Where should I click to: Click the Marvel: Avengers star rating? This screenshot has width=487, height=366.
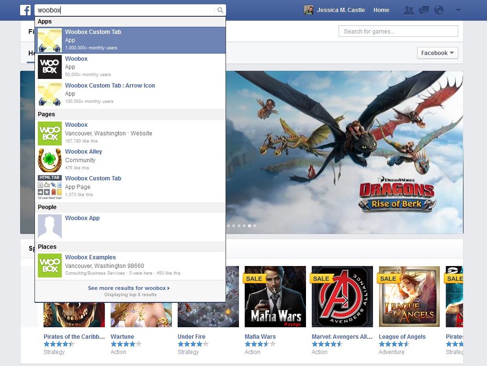(327, 344)
